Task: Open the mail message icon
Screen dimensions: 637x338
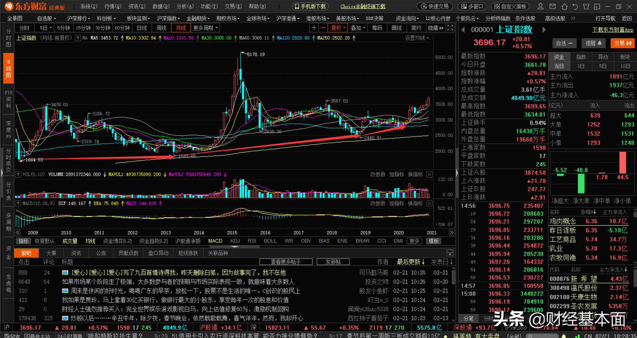Action: [553, 6]
